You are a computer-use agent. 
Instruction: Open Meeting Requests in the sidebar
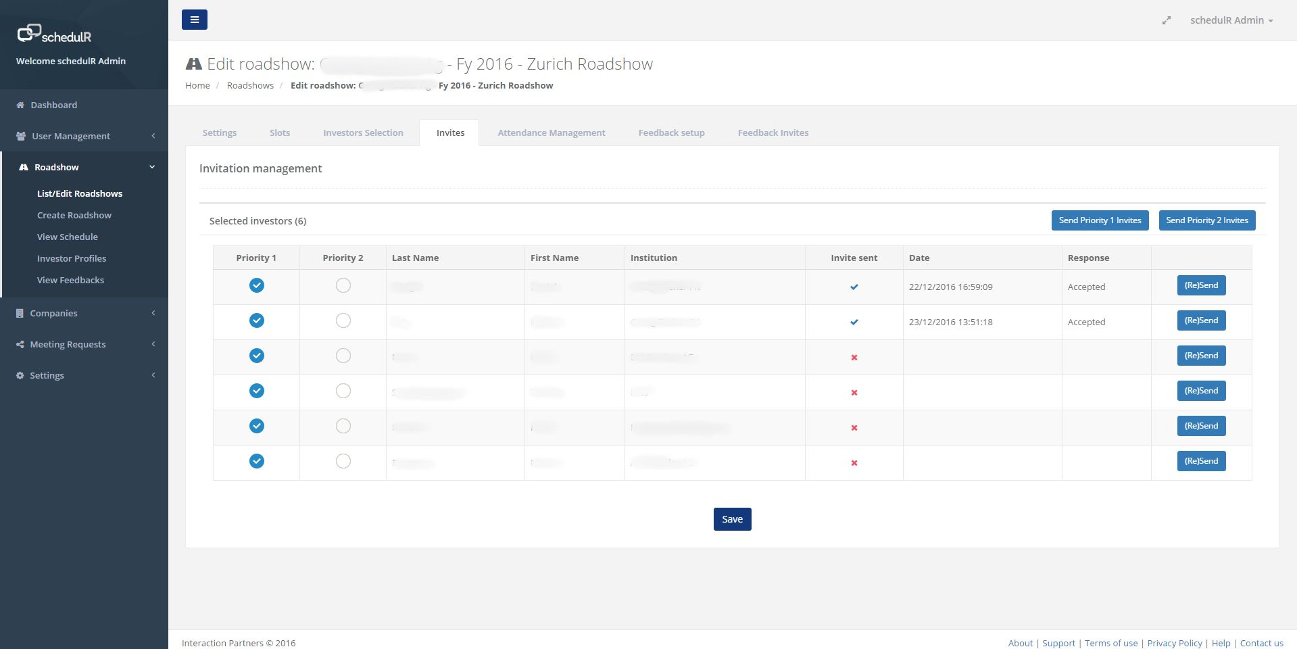[67, 344]
